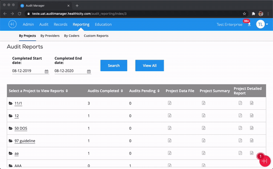Open the 12 project link
The width and height of the screenshot is (273, 169).
(x=17, y=116)
